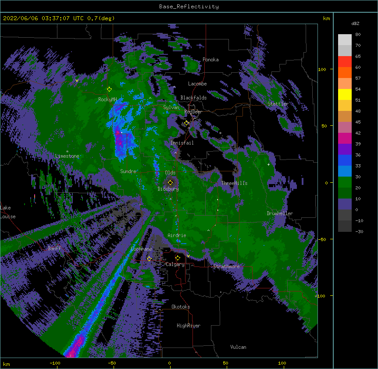Select the purple 36-39 dBZ swatch
Screen dimensions: 378x369
coord(345,149)
